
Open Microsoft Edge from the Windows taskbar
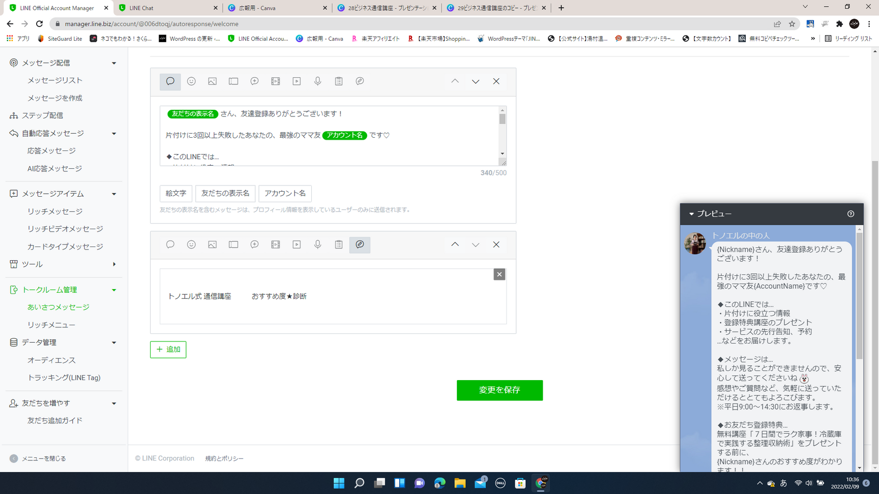439,483
